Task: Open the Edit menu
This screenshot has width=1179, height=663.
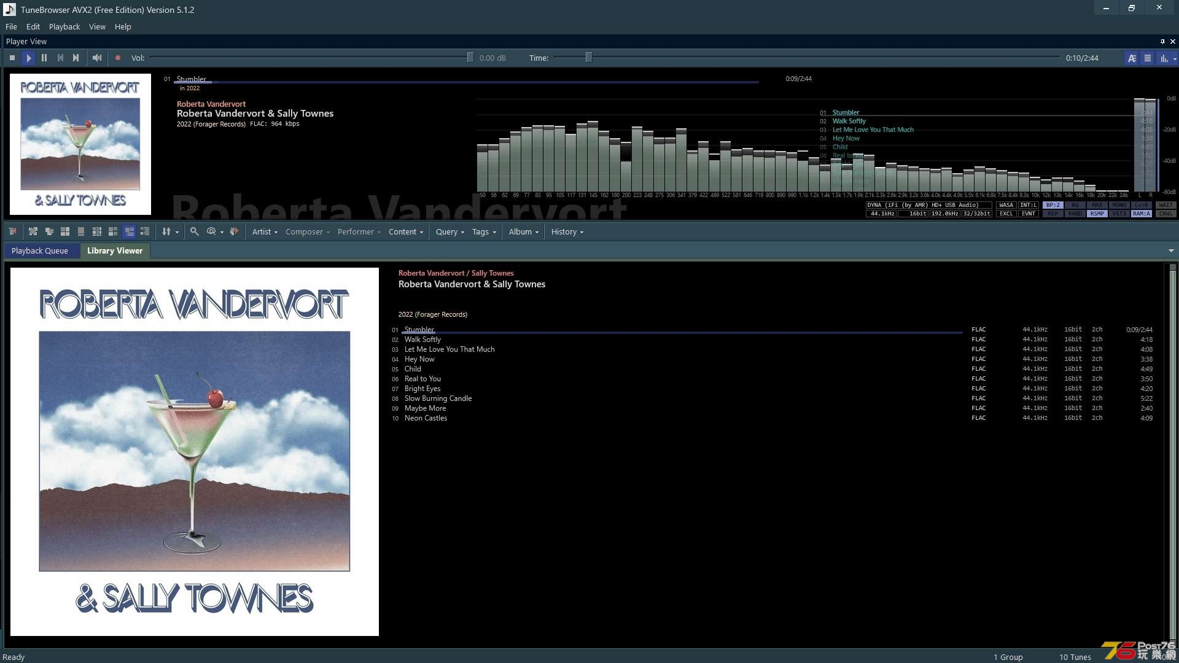Action: pos(33,26)
